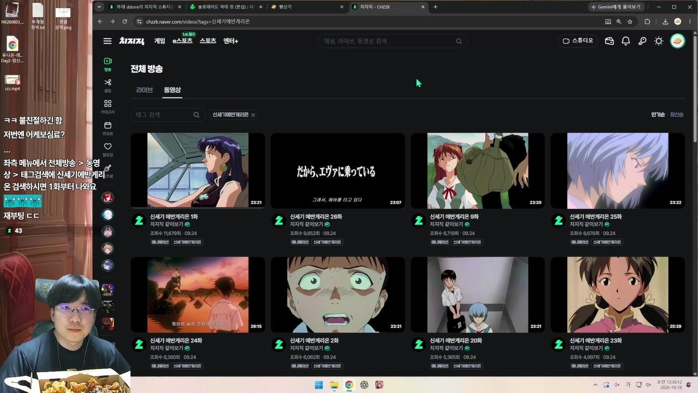The height and width of the screenshot is (393, 698).
Task: Open the 편성표 calendar icon in the sidebar
Action: click(108, 128)
